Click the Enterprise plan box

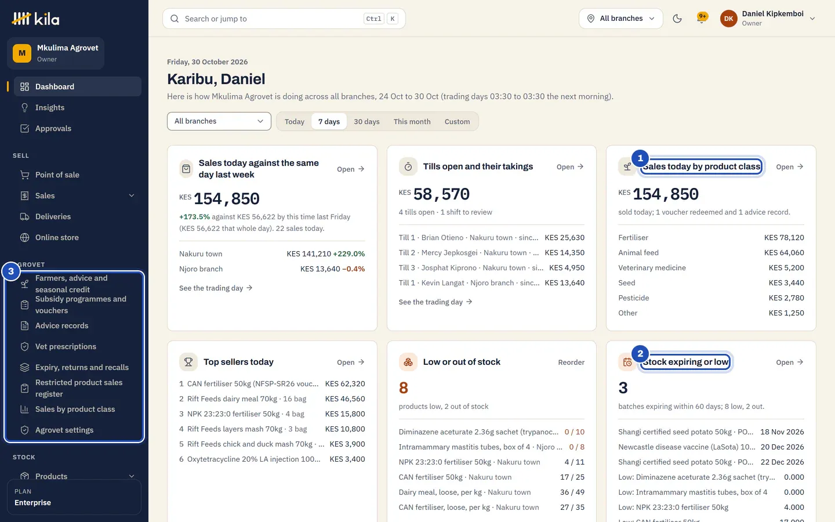74,497
